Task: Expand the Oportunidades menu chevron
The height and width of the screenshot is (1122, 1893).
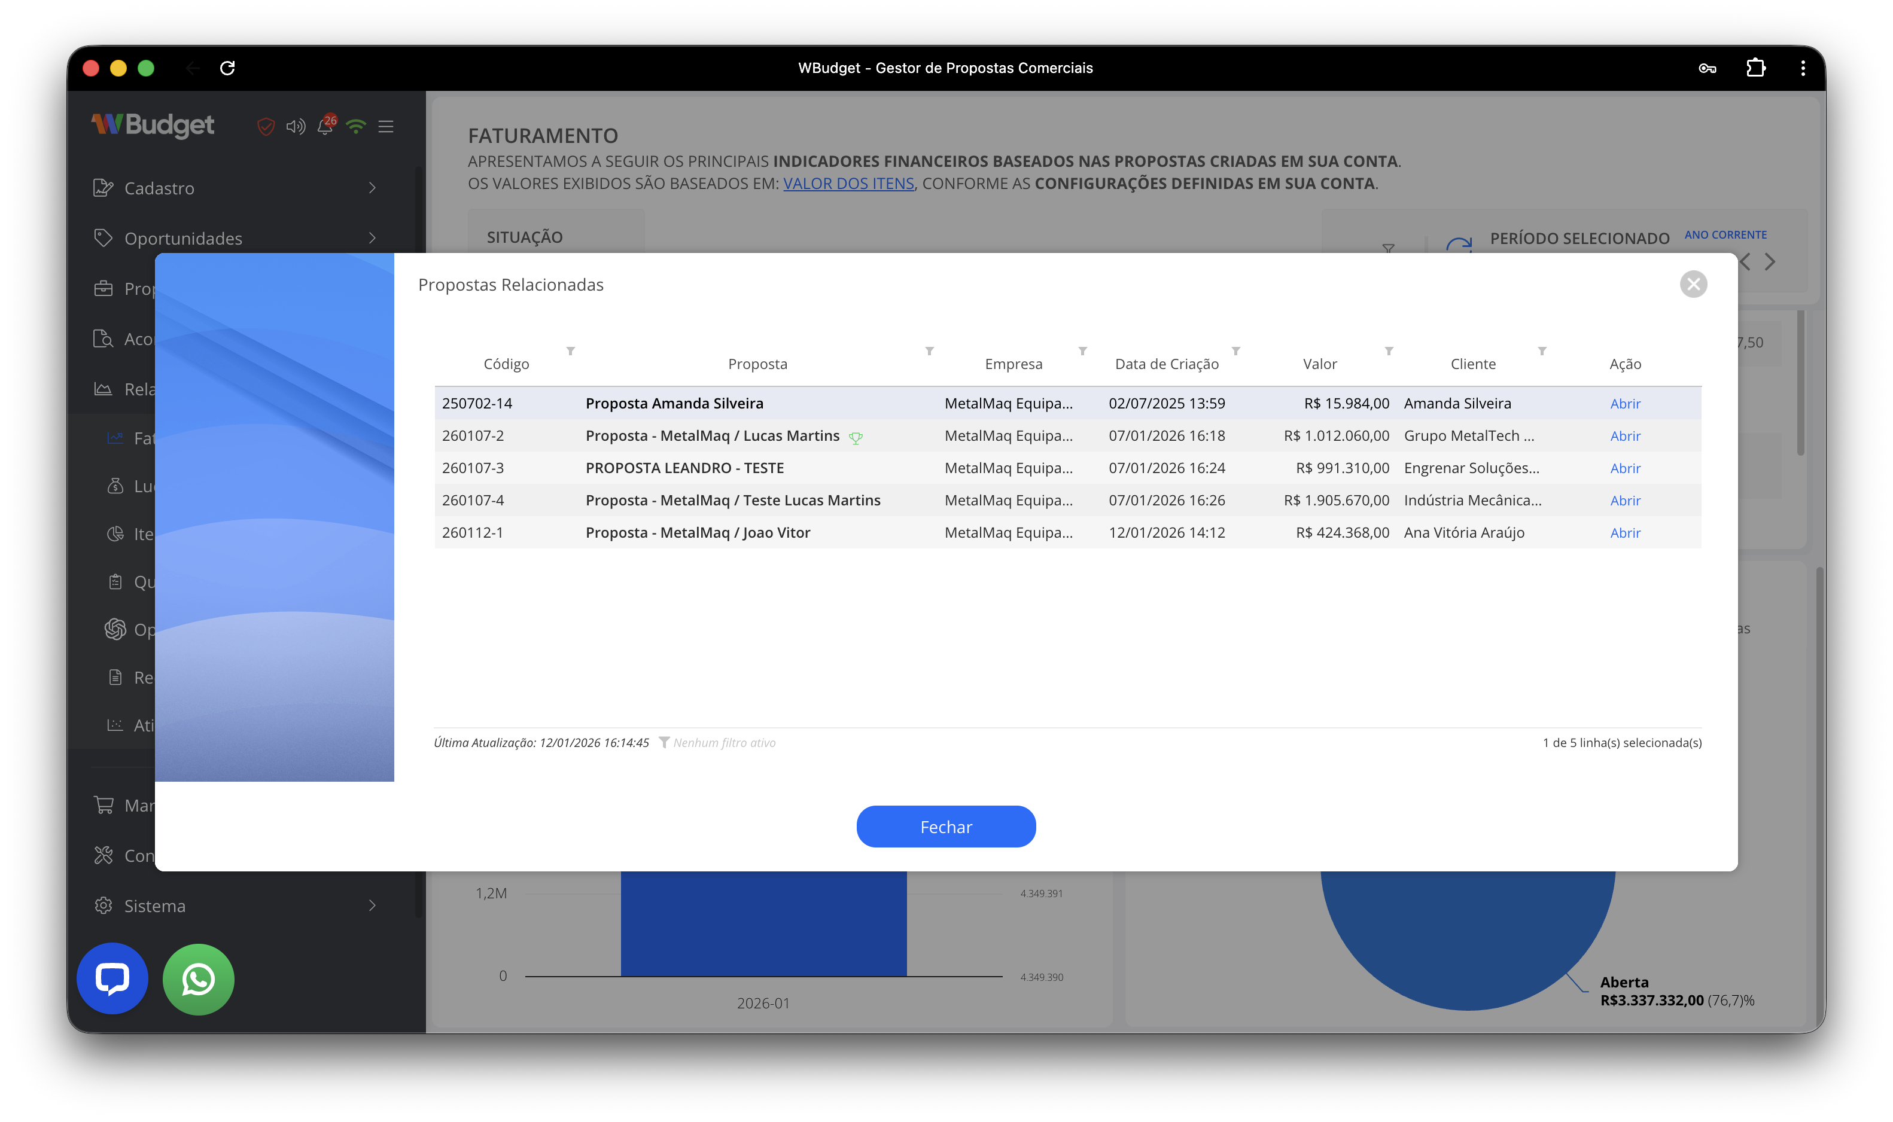Action: (372, 237)
